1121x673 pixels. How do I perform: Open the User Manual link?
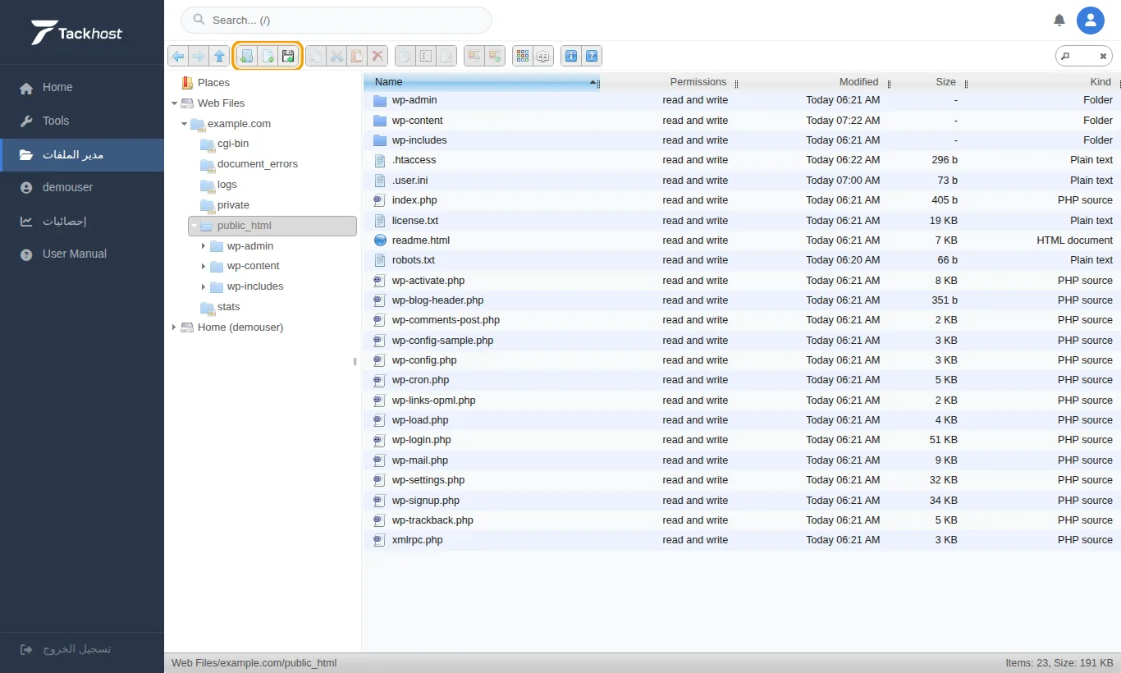[x=82, y=254]
